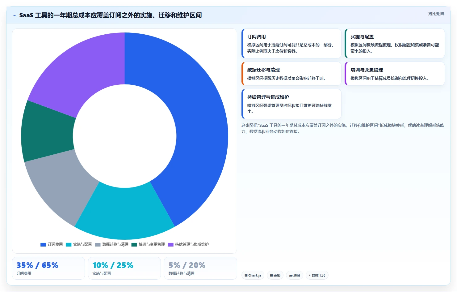Open the 实施与配置 description card
This screenshot has height=292, width=457.
pos(395,43)
